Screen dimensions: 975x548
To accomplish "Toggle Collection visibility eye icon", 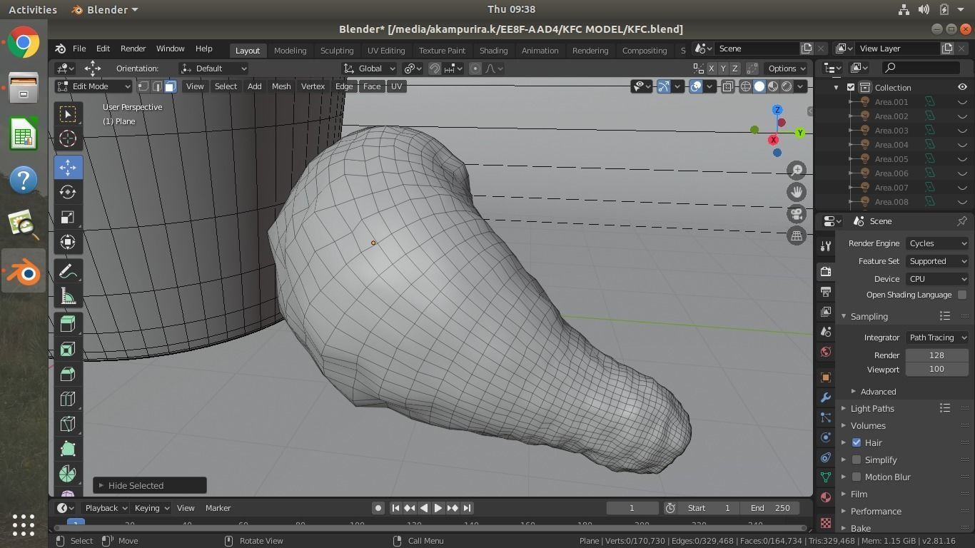I will tap(962, 87).
